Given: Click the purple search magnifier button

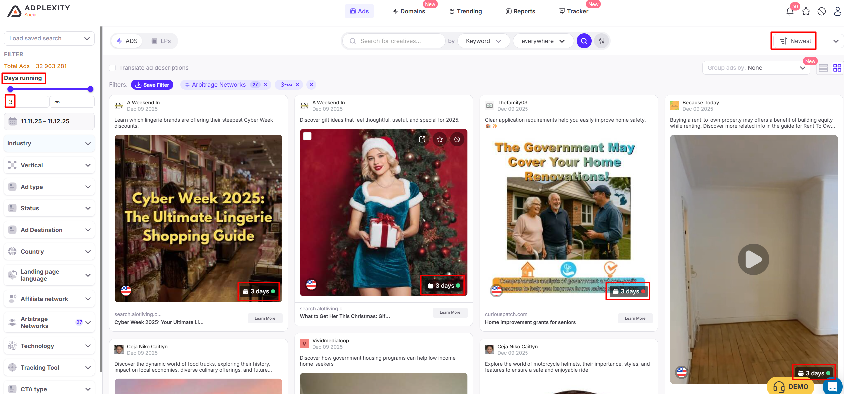Looking at the screenshot, I should click(x=584, y=41).
